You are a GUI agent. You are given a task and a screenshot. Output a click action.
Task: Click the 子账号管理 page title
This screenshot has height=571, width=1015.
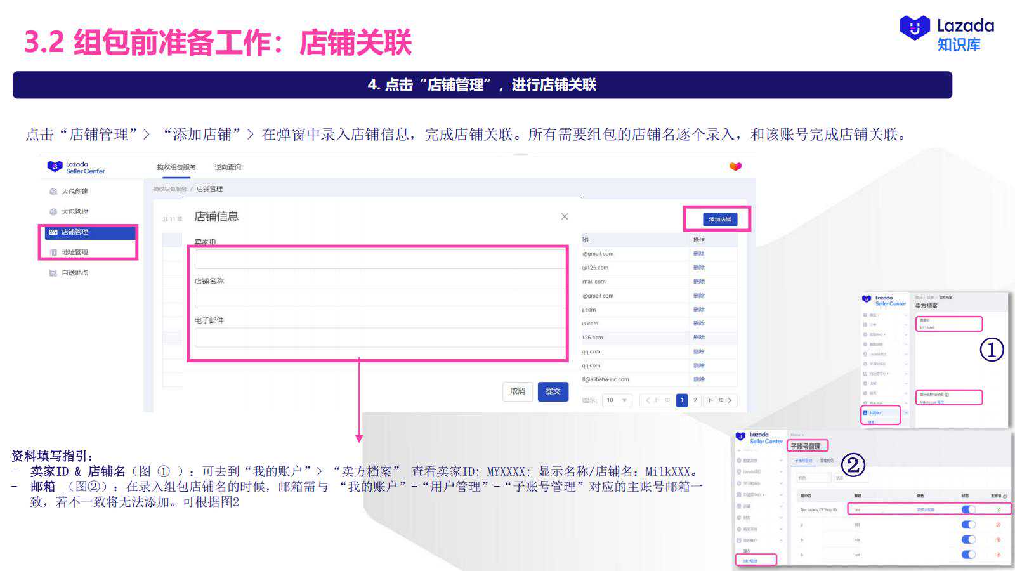806,447
